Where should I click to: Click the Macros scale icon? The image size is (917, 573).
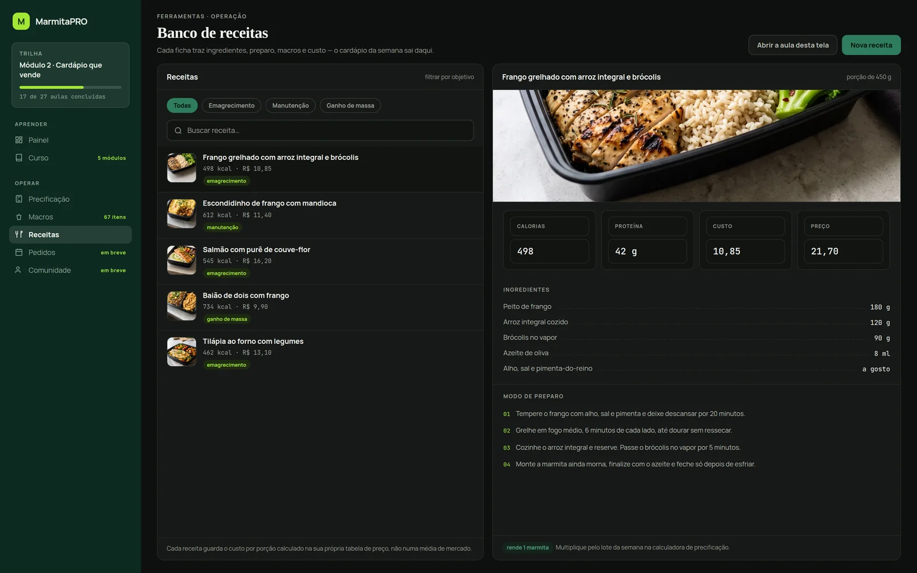tap(19, 217)
